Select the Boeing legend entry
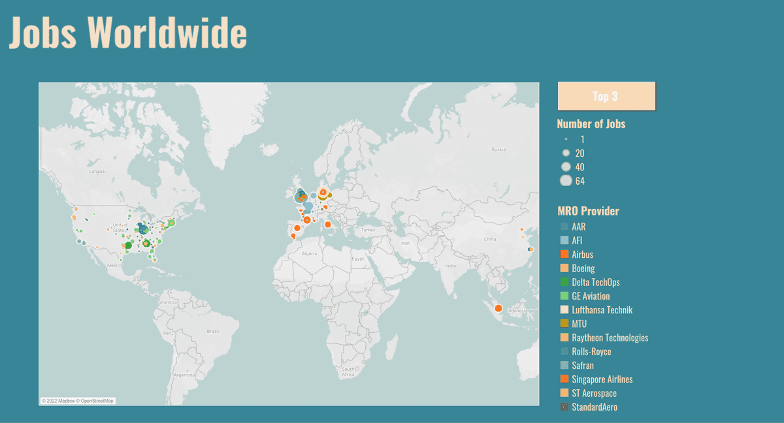 (x=583, y=268)
